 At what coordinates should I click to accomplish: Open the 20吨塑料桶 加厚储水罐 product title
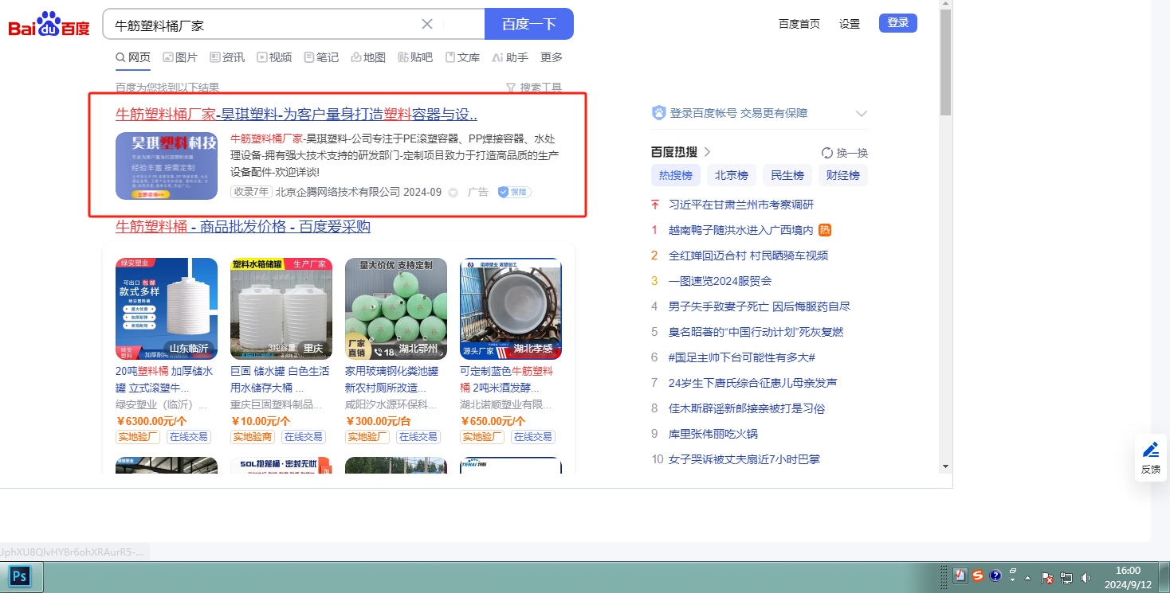click(x=164, y=380)
